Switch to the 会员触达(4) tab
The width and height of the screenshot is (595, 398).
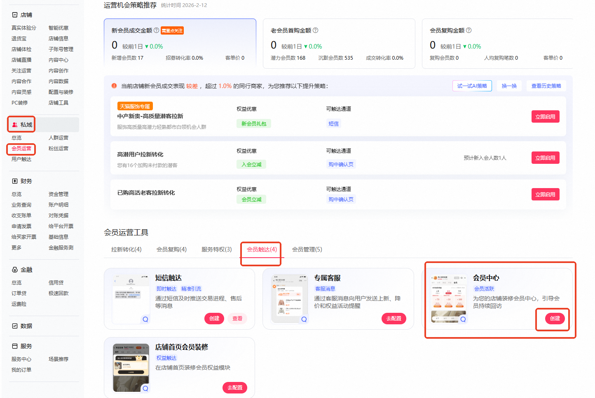[262, 249]
